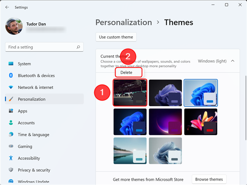This screenshot has width=247, height=185.
Task: Focus the Find a setting search box
Action: click(x=44, y=47)
